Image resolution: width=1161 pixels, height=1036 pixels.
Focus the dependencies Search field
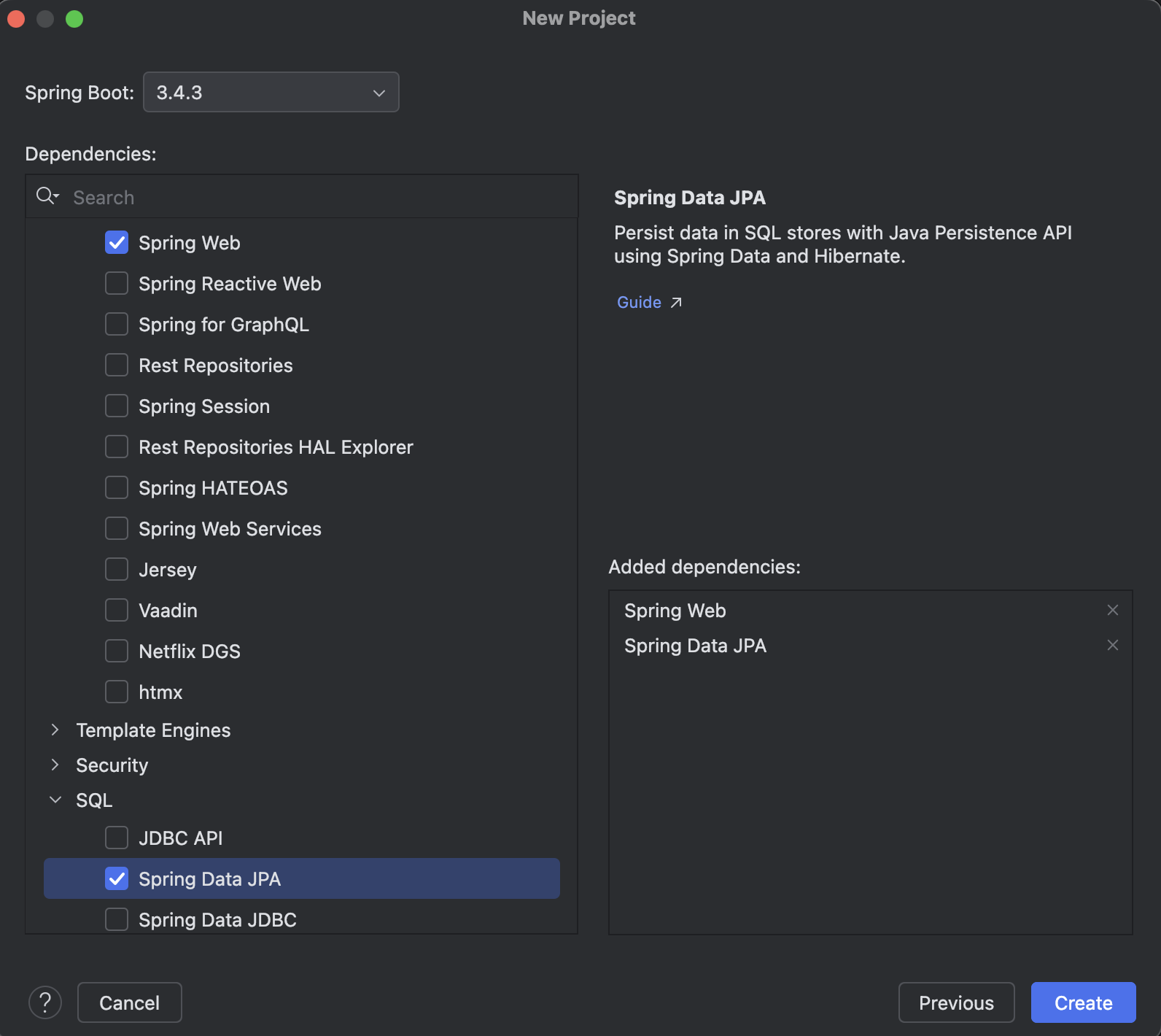[x=302, y=197]
